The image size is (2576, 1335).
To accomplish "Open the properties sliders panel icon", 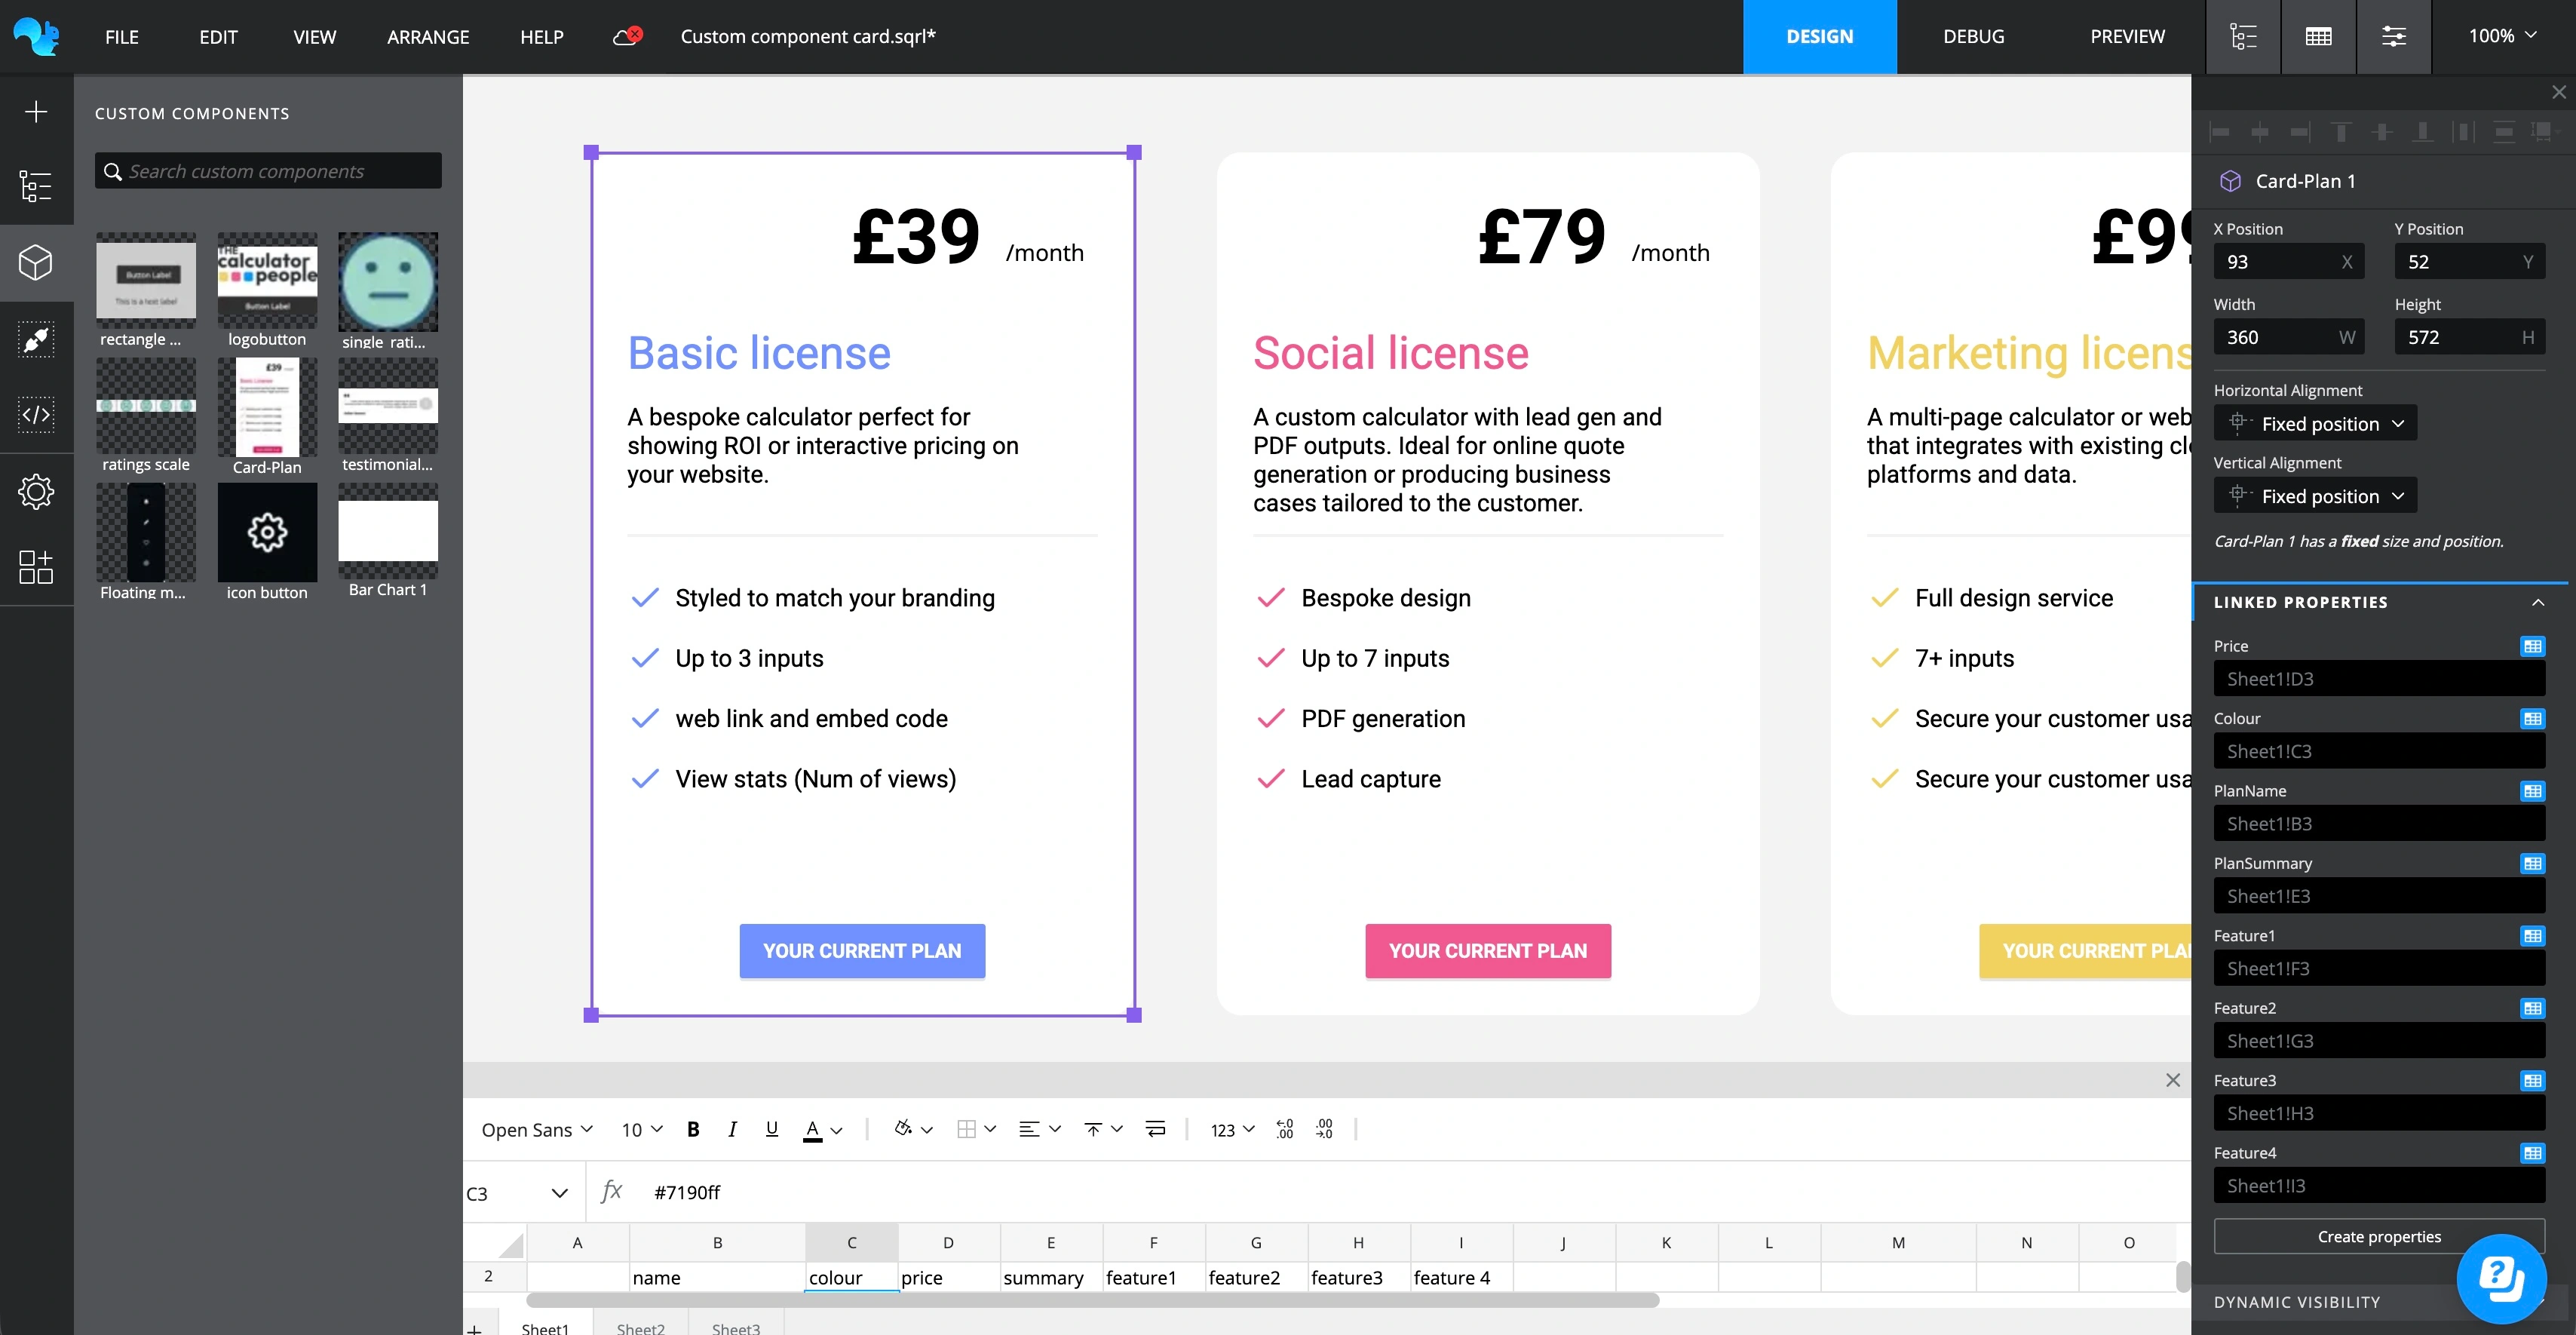I will pos(2393,37).
